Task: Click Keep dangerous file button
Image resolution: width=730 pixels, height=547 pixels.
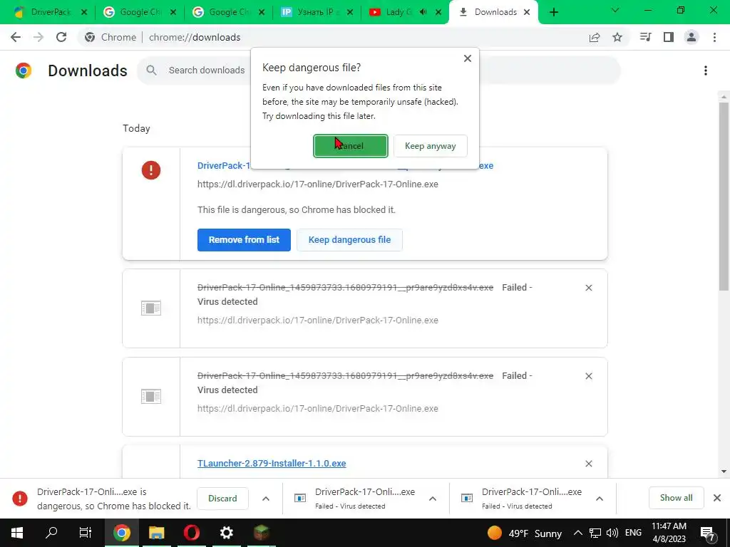Action: click(x=349, y=240)
